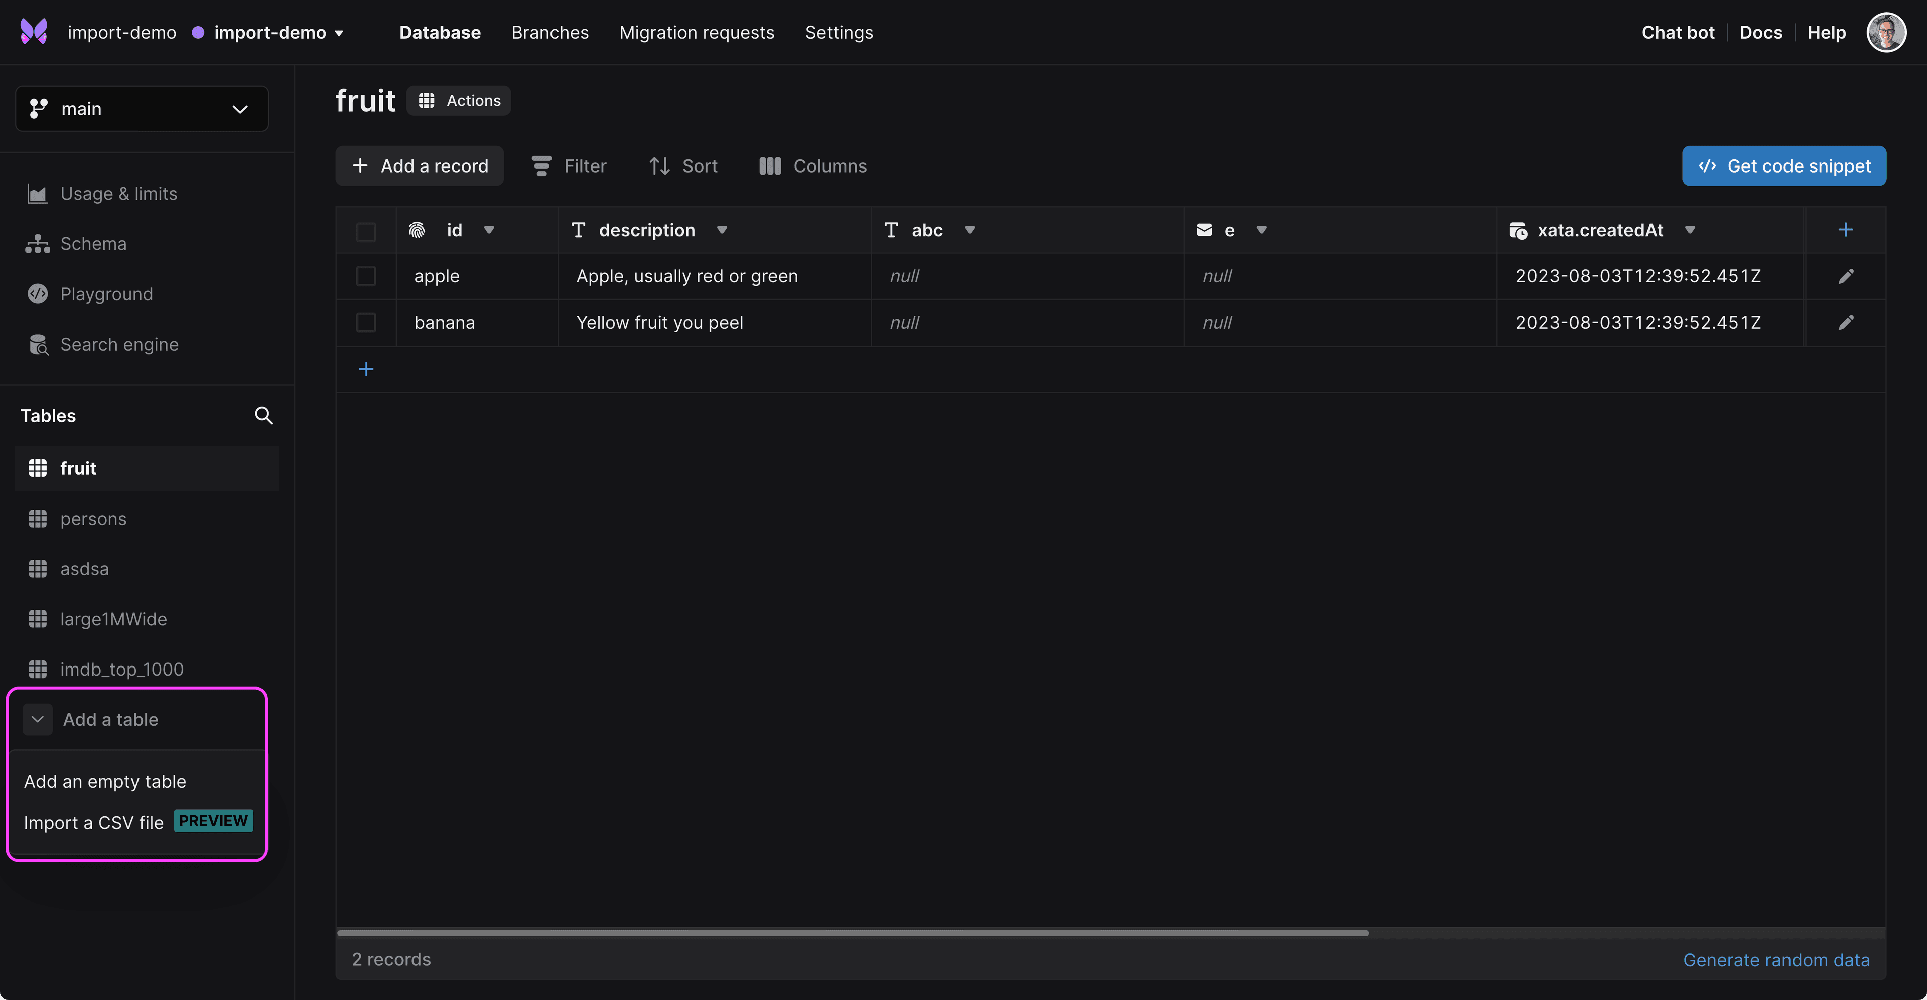
Task: Open the Branches page
Action: tap(550, 32)
